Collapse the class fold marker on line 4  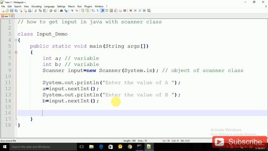[x=16, y=40]
